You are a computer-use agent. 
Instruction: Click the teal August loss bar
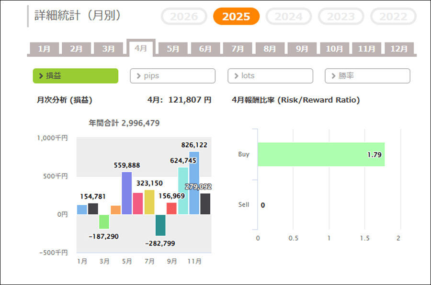[x=160, y=225]
